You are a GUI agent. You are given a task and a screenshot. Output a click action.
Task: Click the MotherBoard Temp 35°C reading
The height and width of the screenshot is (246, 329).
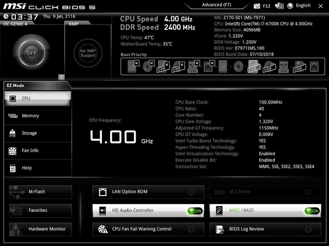[146, 44]
